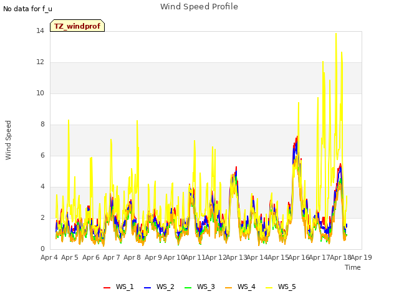This screenshot has width=399, height=299.
Task: Click the yellow WS_5 legend swatch
Action: 269,288
